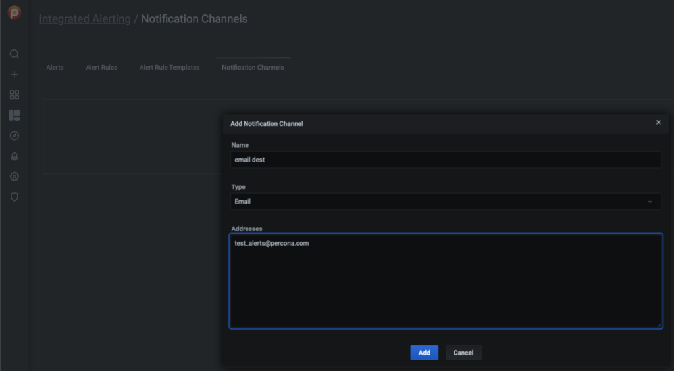Open the Configuration gear icon
Viewport: 674px width, 371px height.
[x=14, y=177]
